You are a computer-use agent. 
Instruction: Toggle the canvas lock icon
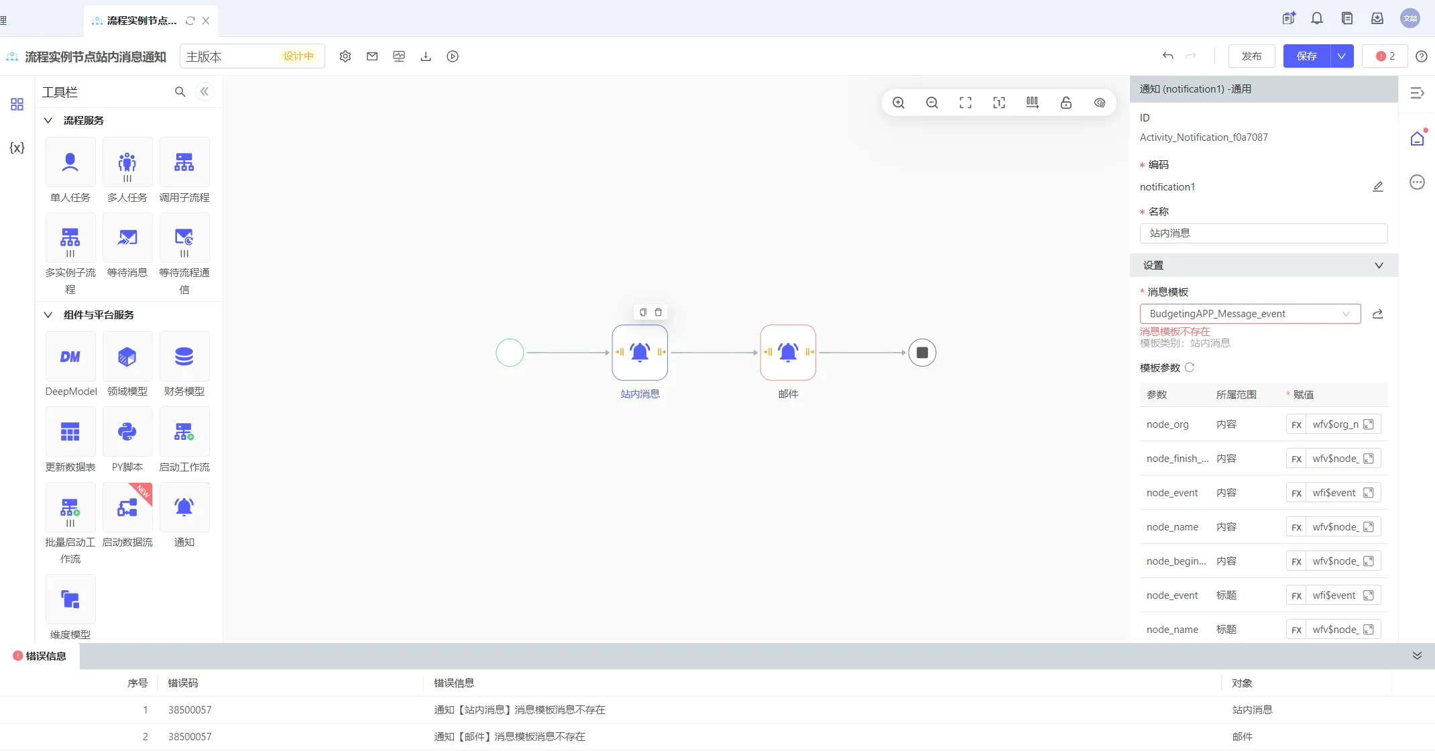click(x=1066, y=103)
